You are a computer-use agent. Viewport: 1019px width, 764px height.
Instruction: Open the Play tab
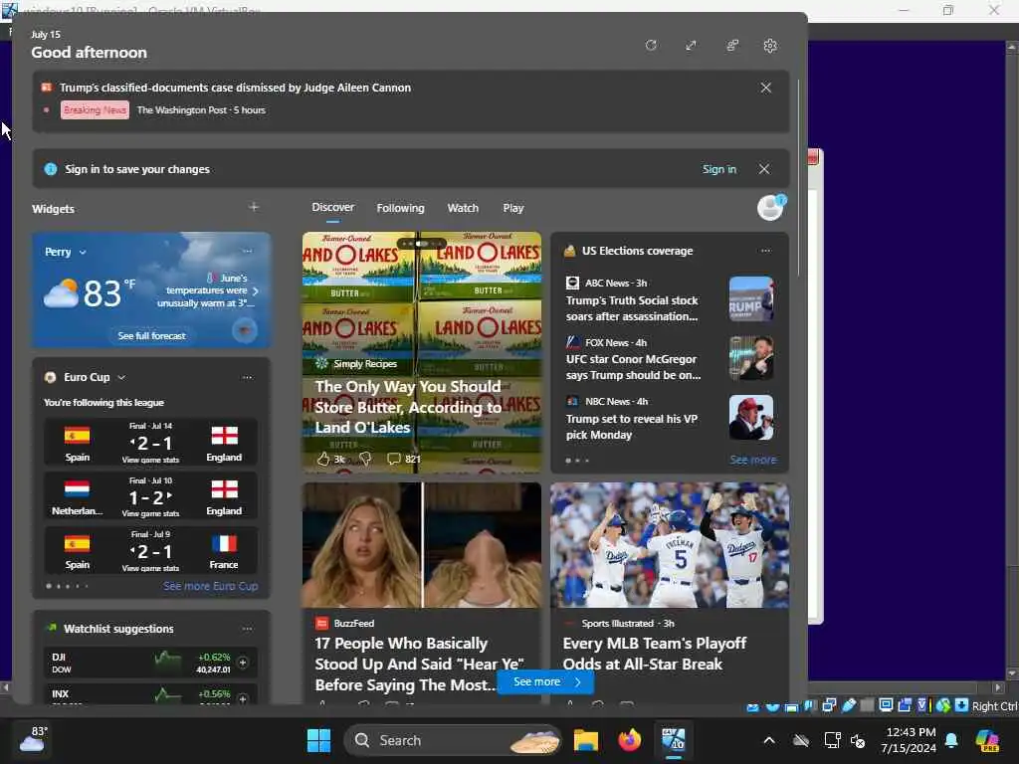(x=512, y=208)
